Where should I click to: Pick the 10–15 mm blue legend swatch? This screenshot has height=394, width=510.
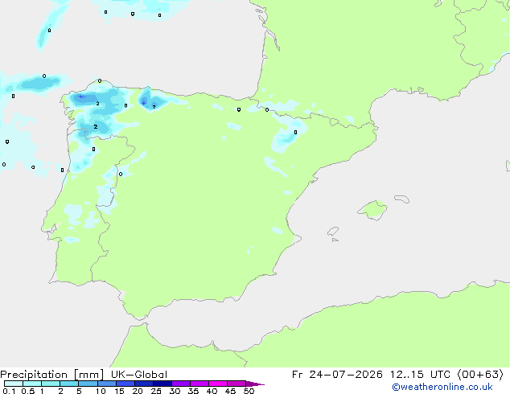[106, 384]
